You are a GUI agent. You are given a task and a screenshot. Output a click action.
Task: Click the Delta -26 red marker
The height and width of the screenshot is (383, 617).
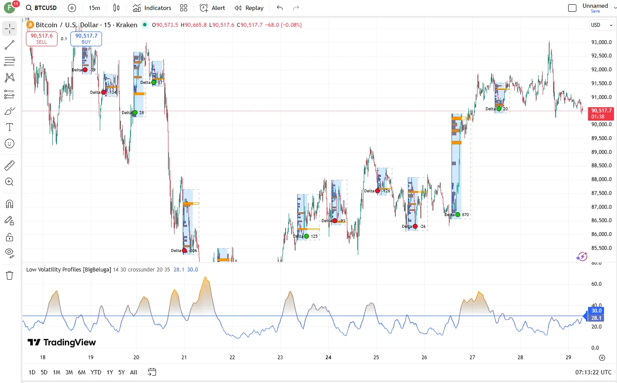click(415, 226)
